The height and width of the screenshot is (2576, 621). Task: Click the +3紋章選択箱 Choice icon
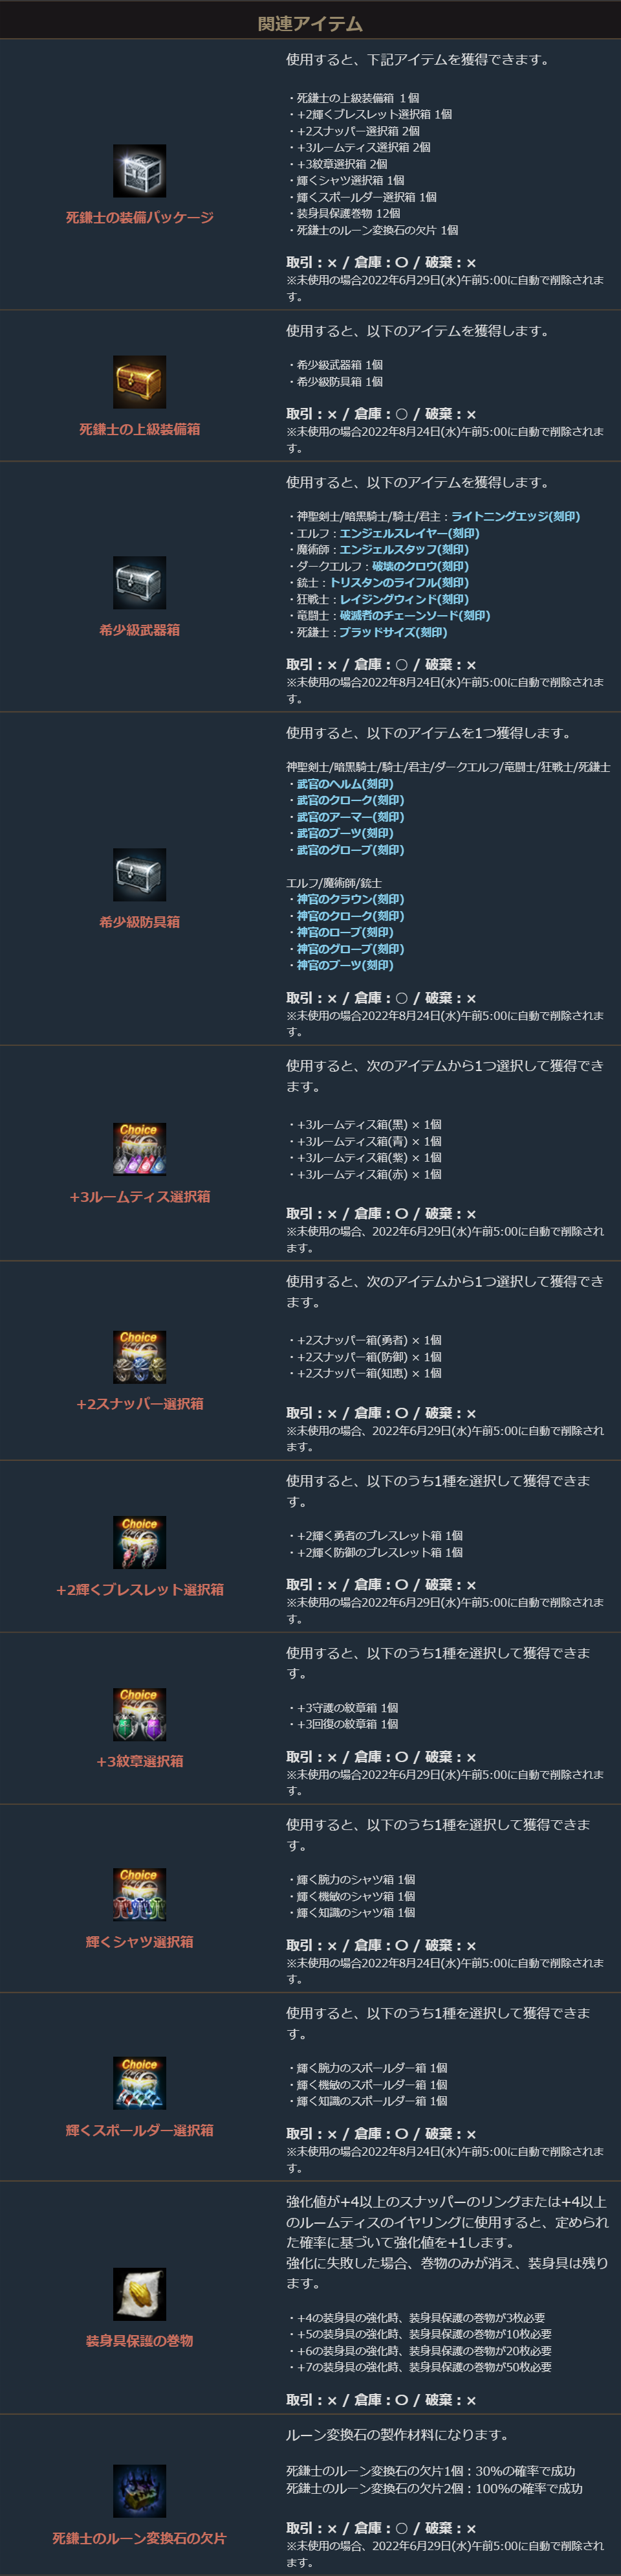coord(140,1714)
